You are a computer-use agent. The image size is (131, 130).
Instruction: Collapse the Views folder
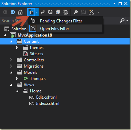click(11, 85)
